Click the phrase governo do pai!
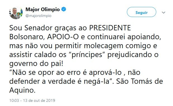 [36, 64]
